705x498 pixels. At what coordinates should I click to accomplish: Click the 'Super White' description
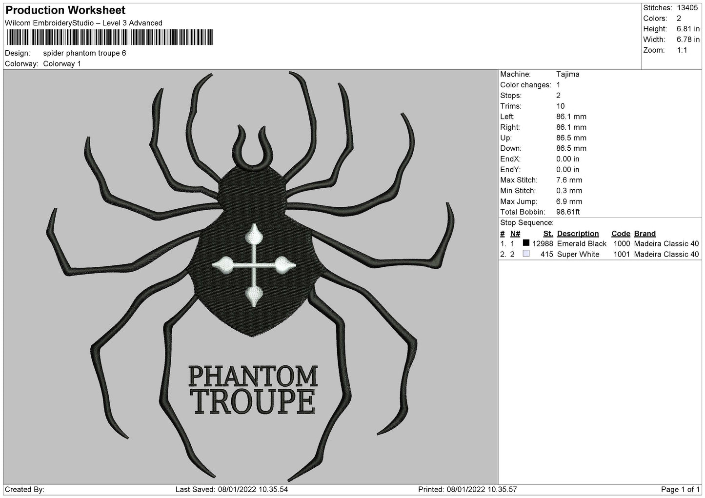578,255
